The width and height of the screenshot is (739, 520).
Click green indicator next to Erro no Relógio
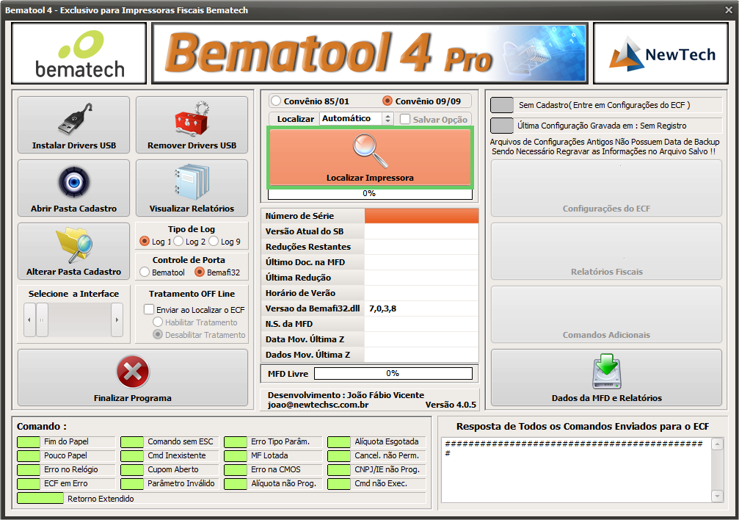(29, 469)
